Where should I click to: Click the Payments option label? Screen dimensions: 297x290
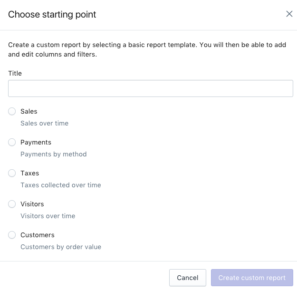(x=36, y=142)
